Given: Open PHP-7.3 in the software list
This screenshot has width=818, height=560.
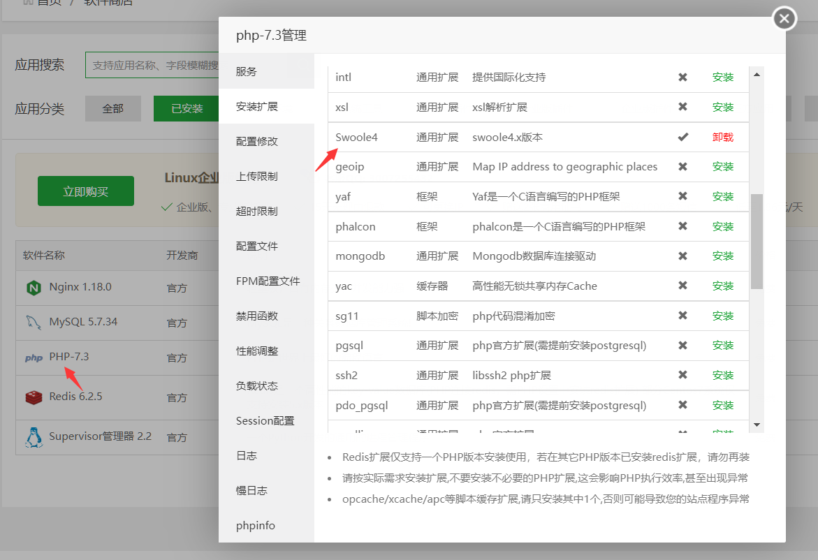Looking at the screenshot, I should [69, 357].
